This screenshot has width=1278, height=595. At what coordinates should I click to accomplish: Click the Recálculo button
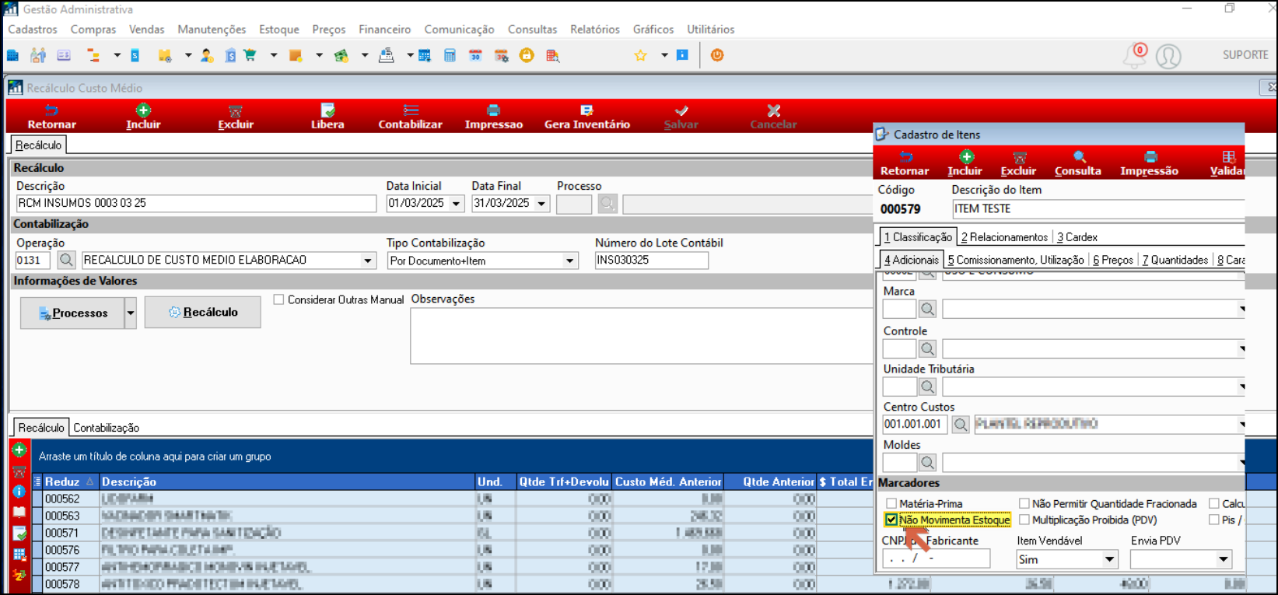tap(203, 312)
